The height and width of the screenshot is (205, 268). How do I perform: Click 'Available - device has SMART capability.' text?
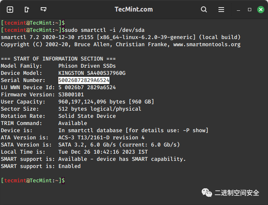122,159
